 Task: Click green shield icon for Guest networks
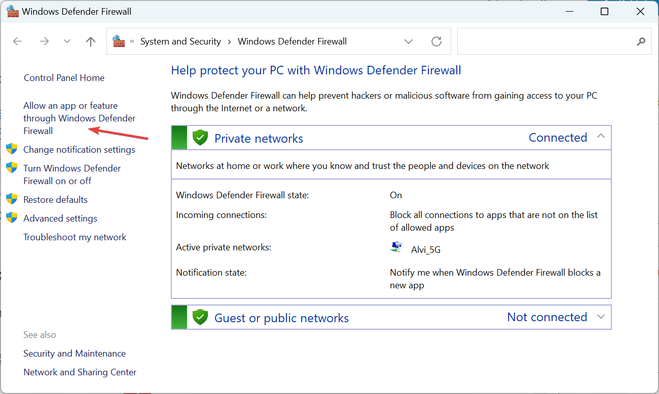(200, 317)
